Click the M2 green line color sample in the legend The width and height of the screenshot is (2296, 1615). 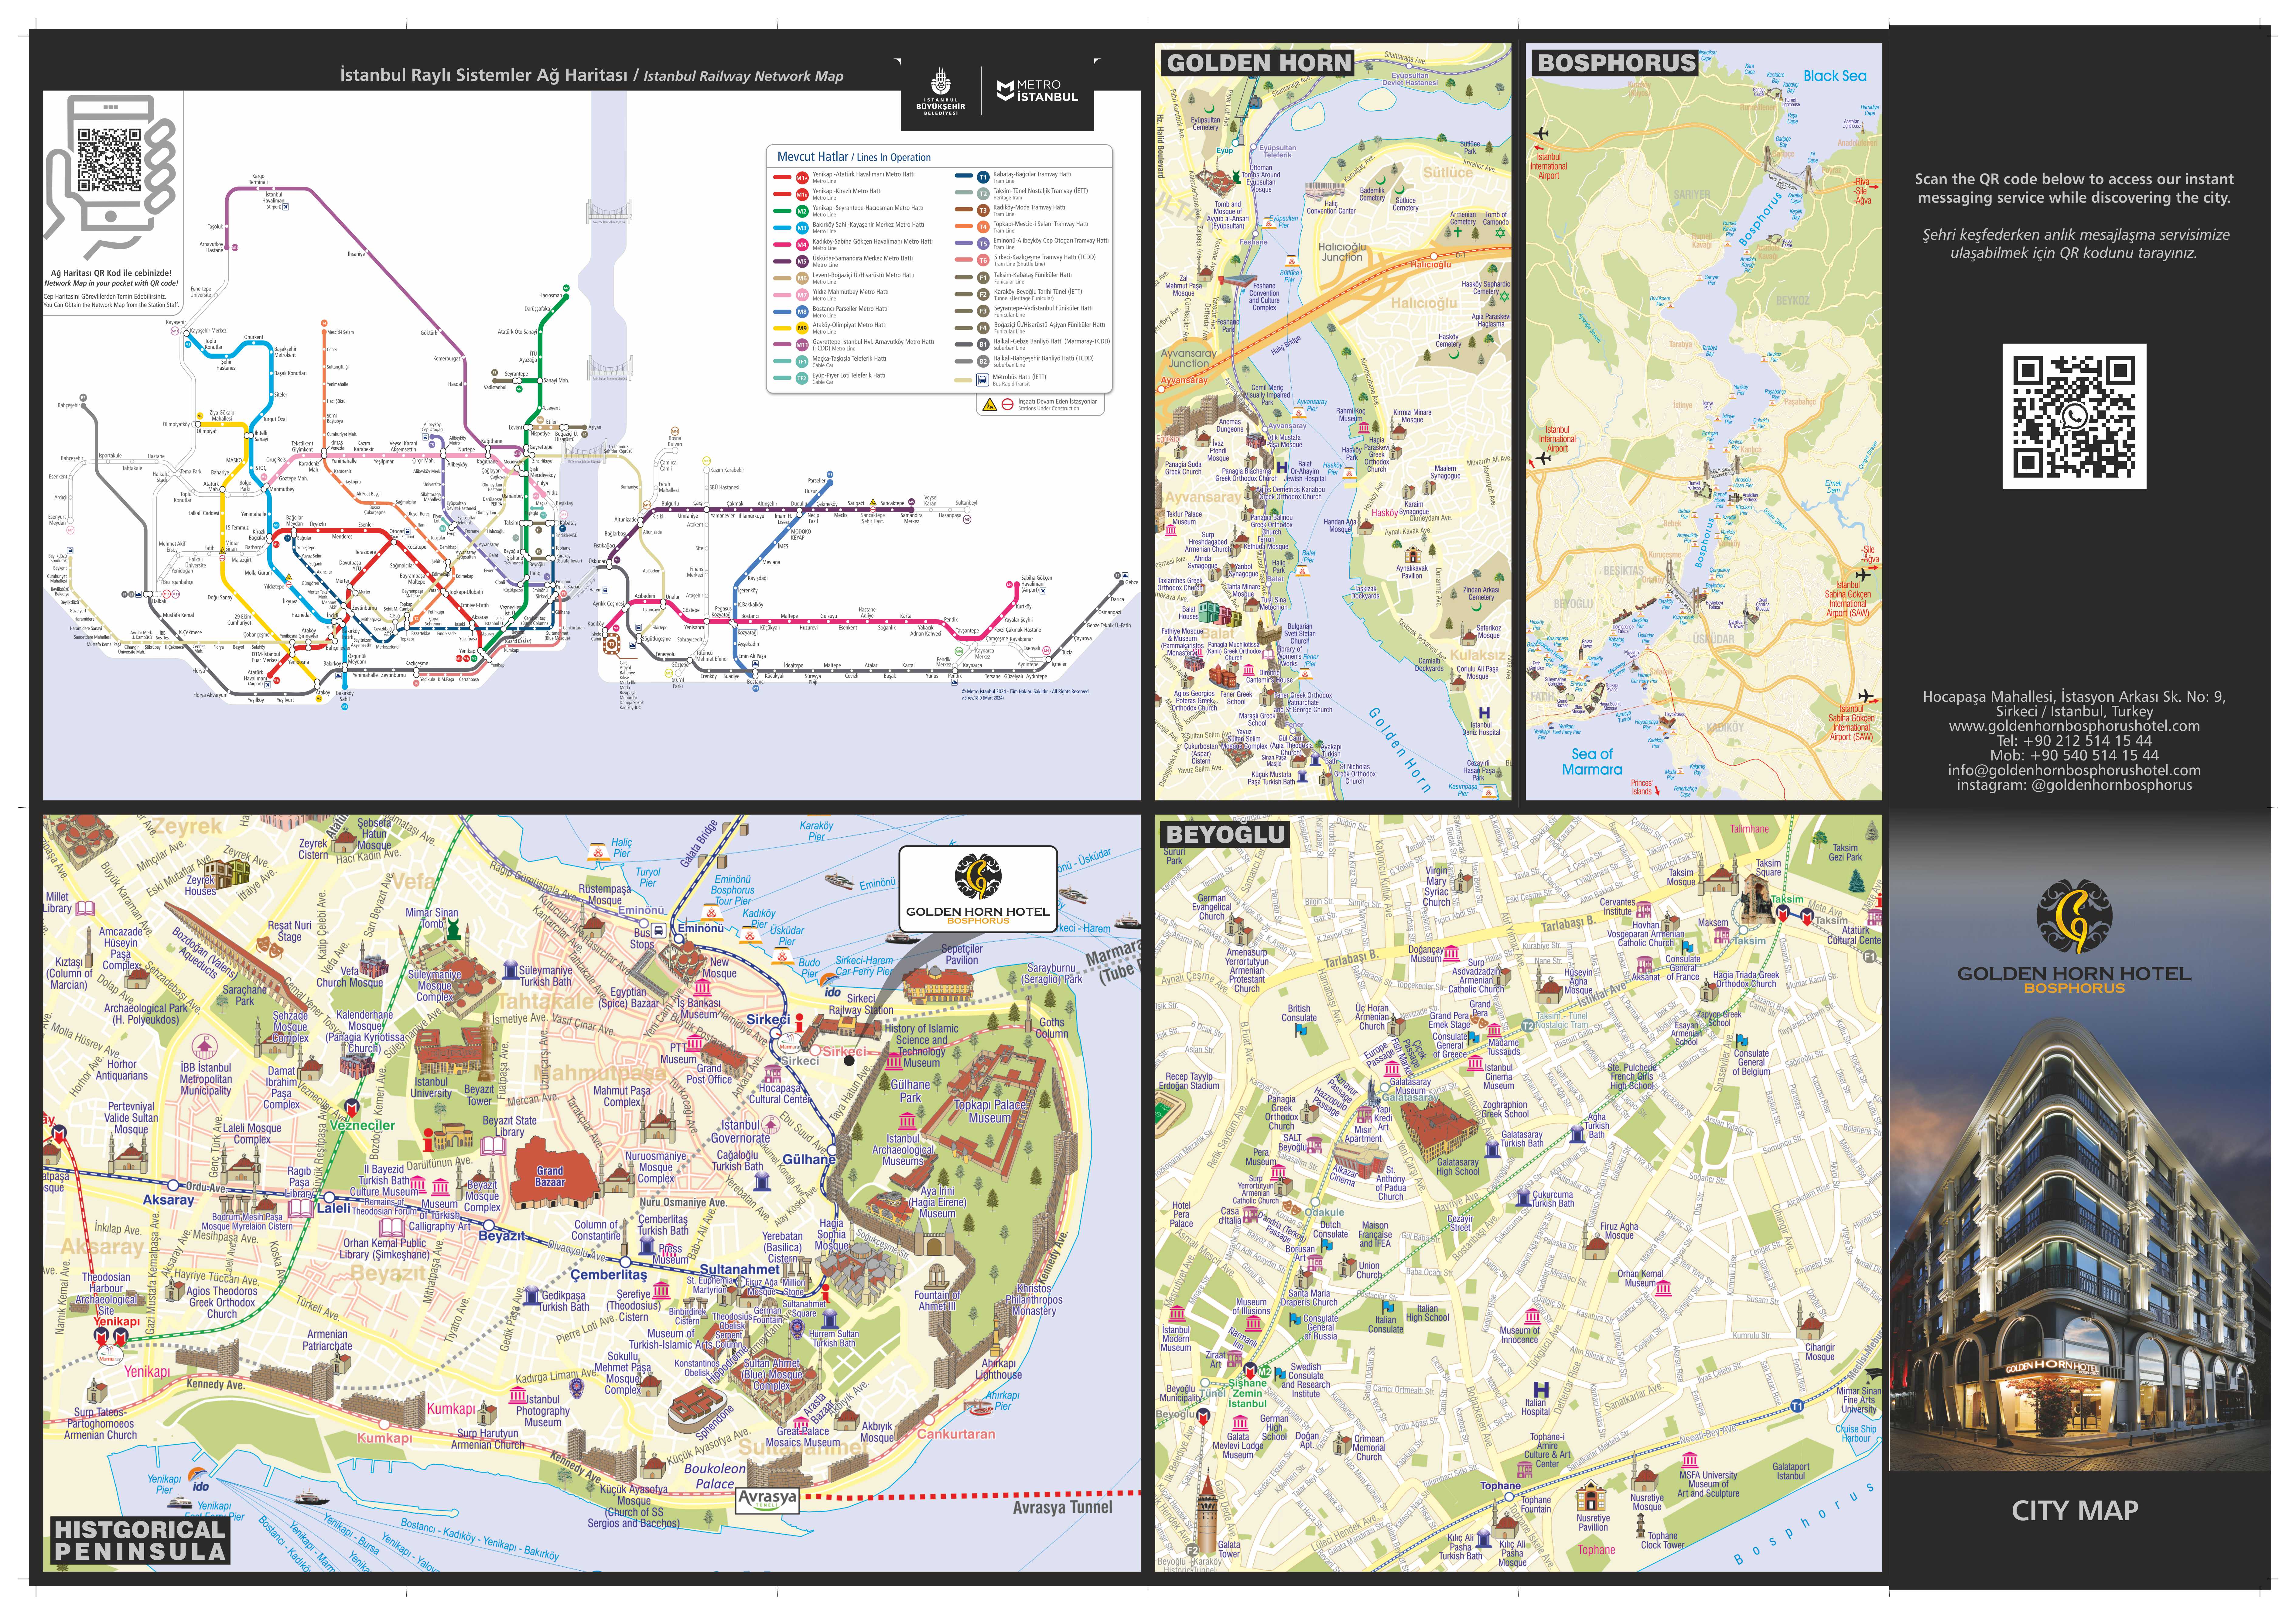782,211
